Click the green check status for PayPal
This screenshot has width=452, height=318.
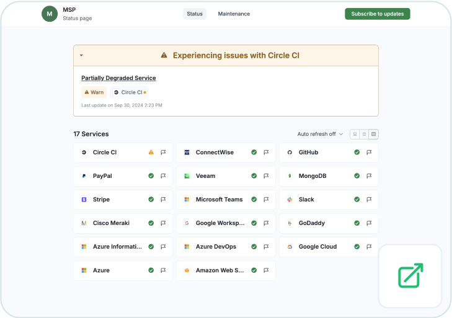(x=151, y=176)
